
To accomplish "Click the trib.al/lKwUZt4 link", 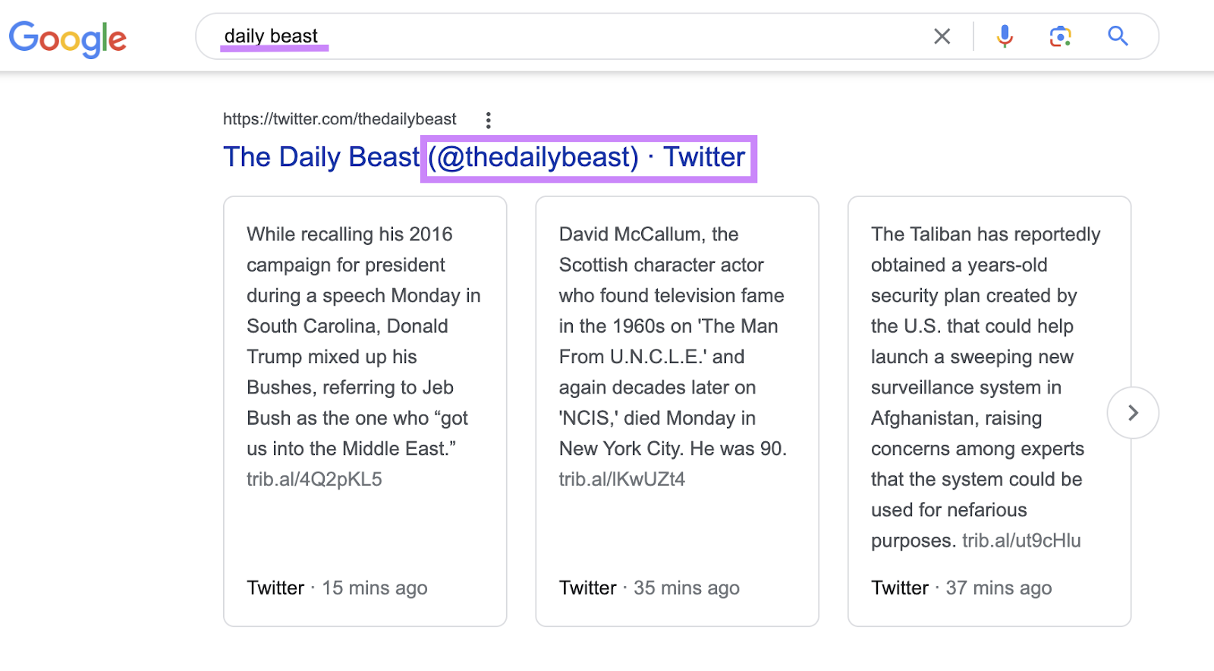I will 622,479.
